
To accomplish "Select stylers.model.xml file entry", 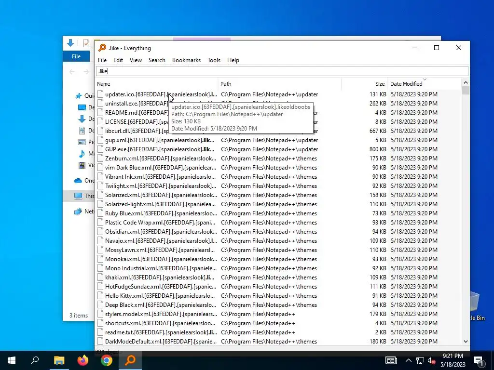I will (161, 314).
